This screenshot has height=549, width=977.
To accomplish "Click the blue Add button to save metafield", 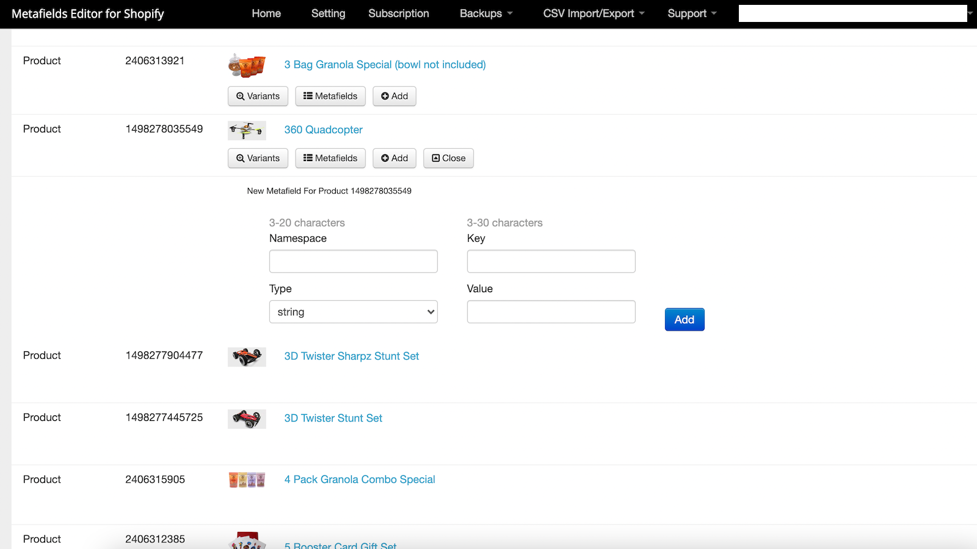I will (x=684, y=319).
